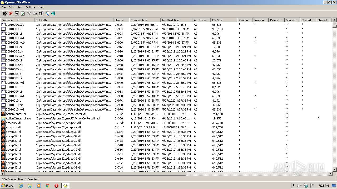Open the Windows Start menu
The width and height of the screenshot is (337, 189).
(x=7, y=185)
